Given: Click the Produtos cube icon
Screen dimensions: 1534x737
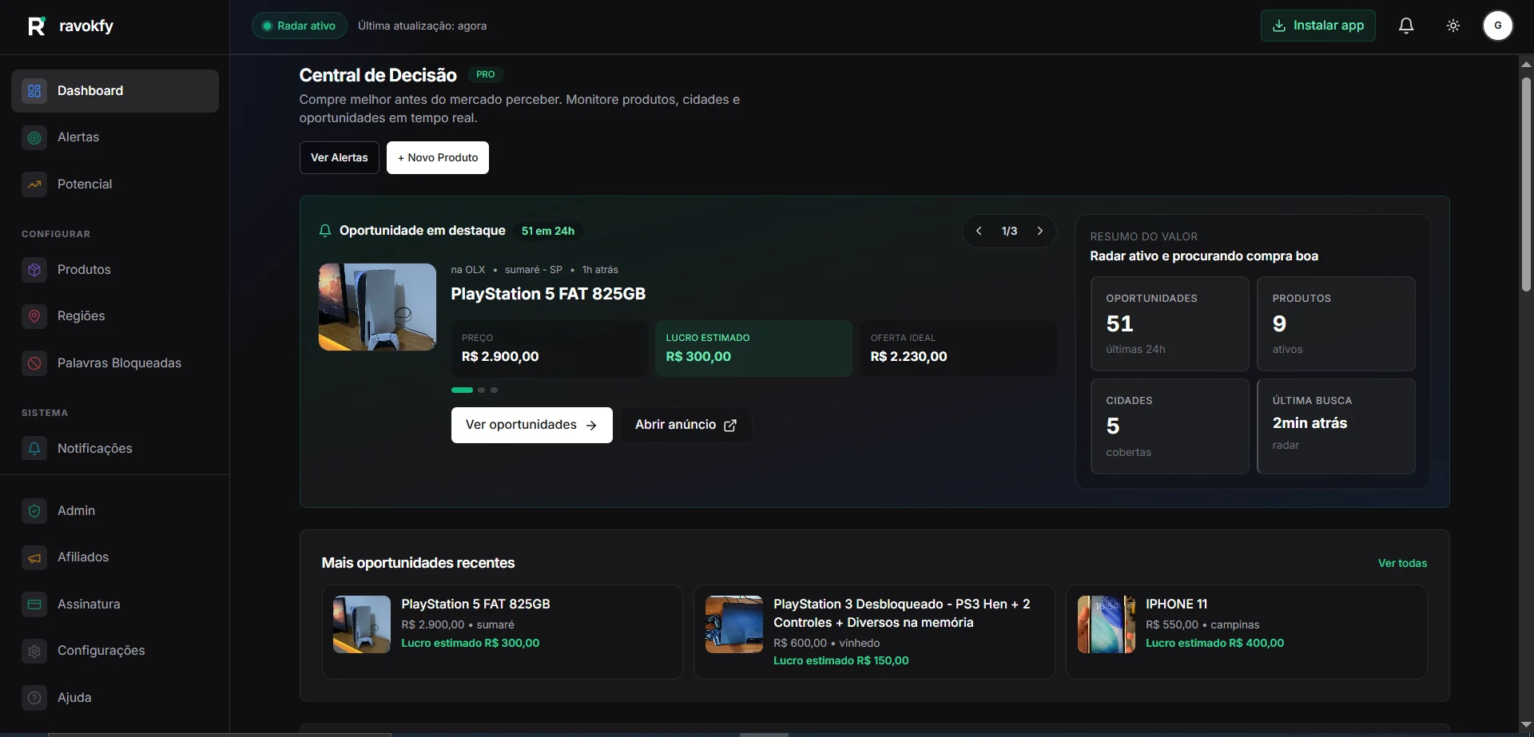Looking at the screenshot, I should [x=34, y=270].
